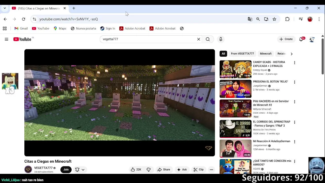Bookmark this page with star

tap(274, 19)
